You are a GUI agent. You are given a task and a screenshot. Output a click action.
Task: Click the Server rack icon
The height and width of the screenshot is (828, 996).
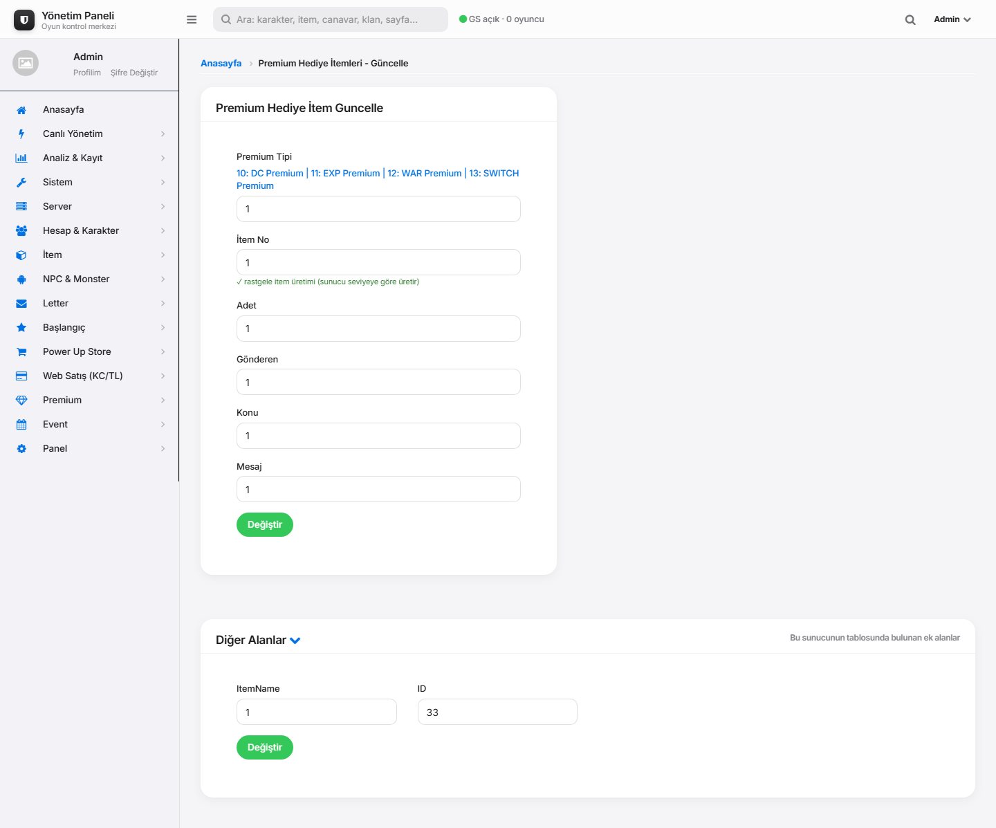click(21, 207)
